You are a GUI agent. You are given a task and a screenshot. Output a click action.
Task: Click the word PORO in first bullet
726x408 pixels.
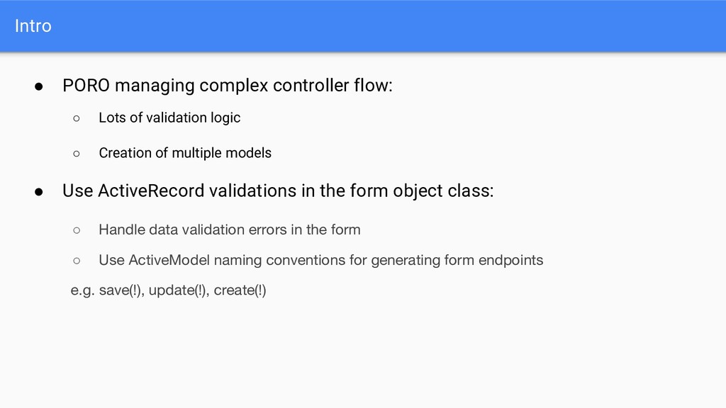coord(86,86)
